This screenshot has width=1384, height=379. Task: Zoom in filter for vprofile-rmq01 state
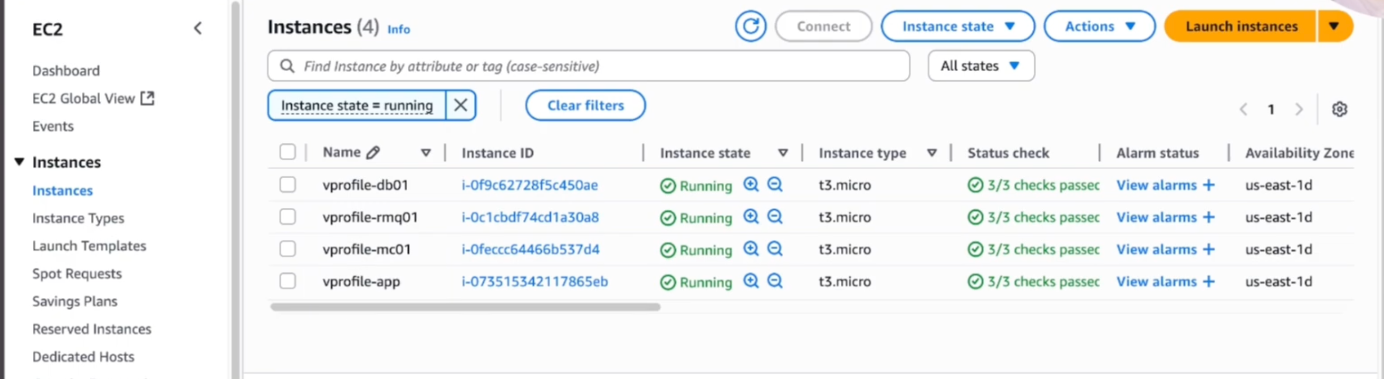point(751,217)
